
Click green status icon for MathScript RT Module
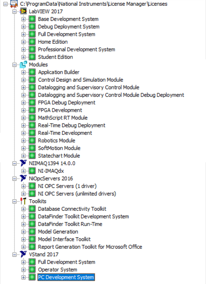[x=32, y=118]
